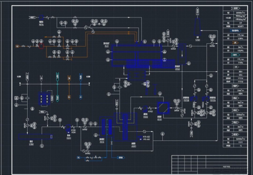Click the blue fan beside HTR02 label

point(145,108)
